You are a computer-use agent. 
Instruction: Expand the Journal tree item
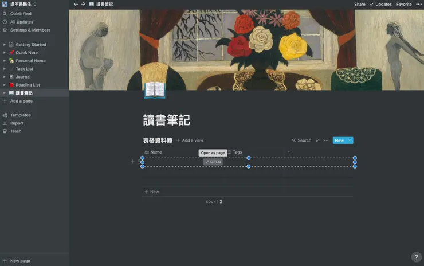coord(5,77)
